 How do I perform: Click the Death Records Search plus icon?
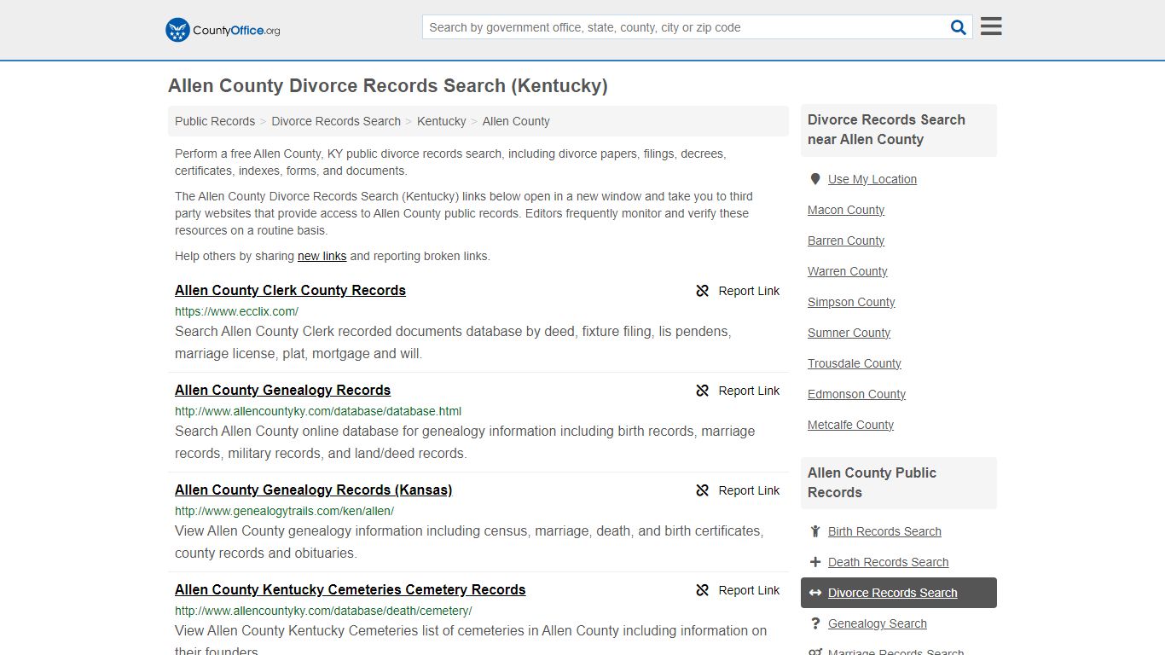click(815, 562)
